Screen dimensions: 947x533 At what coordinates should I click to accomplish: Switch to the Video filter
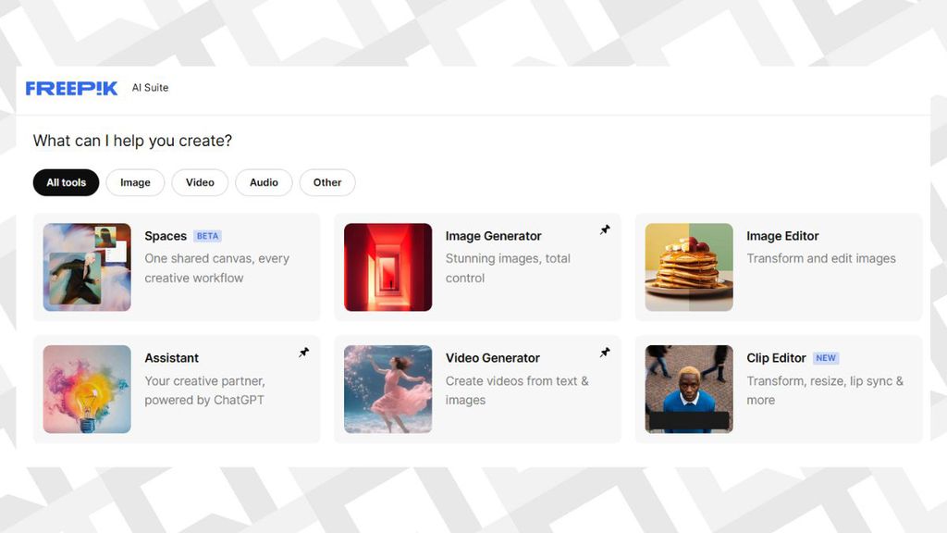[200, 182]
